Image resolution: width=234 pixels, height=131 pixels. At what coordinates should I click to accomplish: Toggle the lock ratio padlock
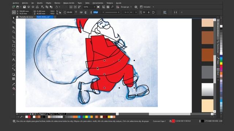click(60, 12)
